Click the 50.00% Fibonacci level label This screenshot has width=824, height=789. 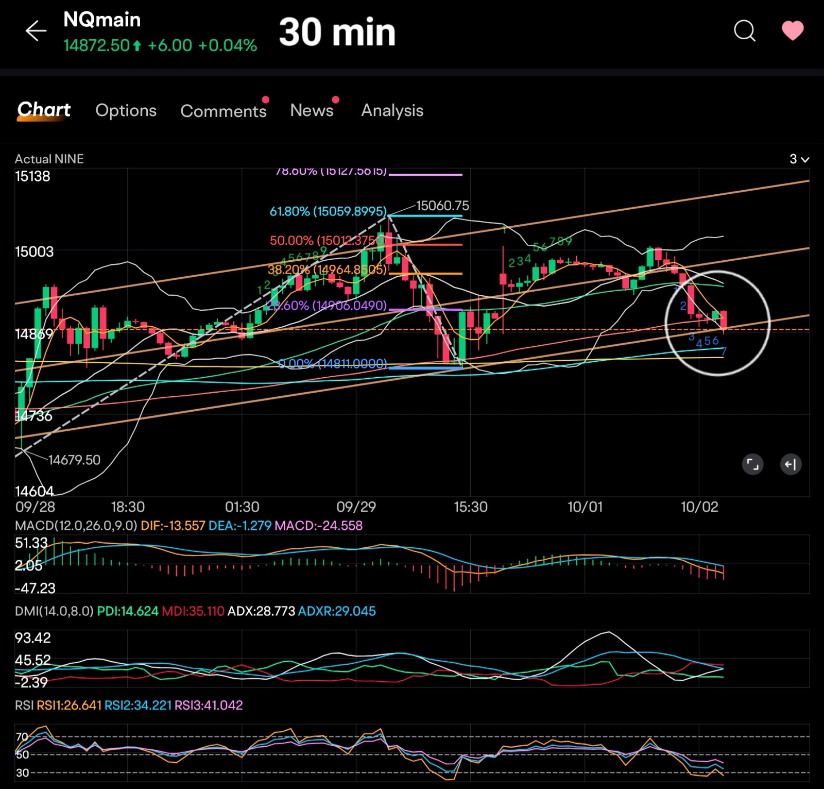pyautogui.click(x=328, y=240)
